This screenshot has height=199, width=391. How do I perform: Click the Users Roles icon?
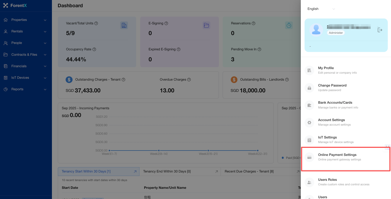coord(309,182)
